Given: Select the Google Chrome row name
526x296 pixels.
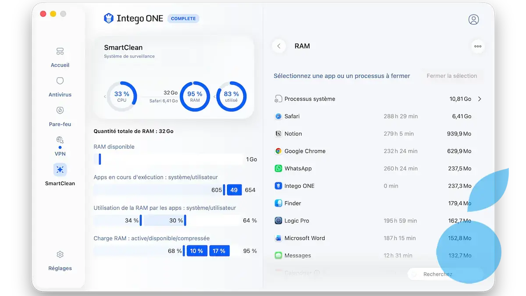Looking at the screenshot, I should pyautogui.click(x=305, y=151).
